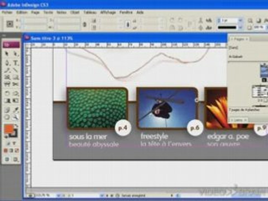Click the X position field

click(34, 20)
